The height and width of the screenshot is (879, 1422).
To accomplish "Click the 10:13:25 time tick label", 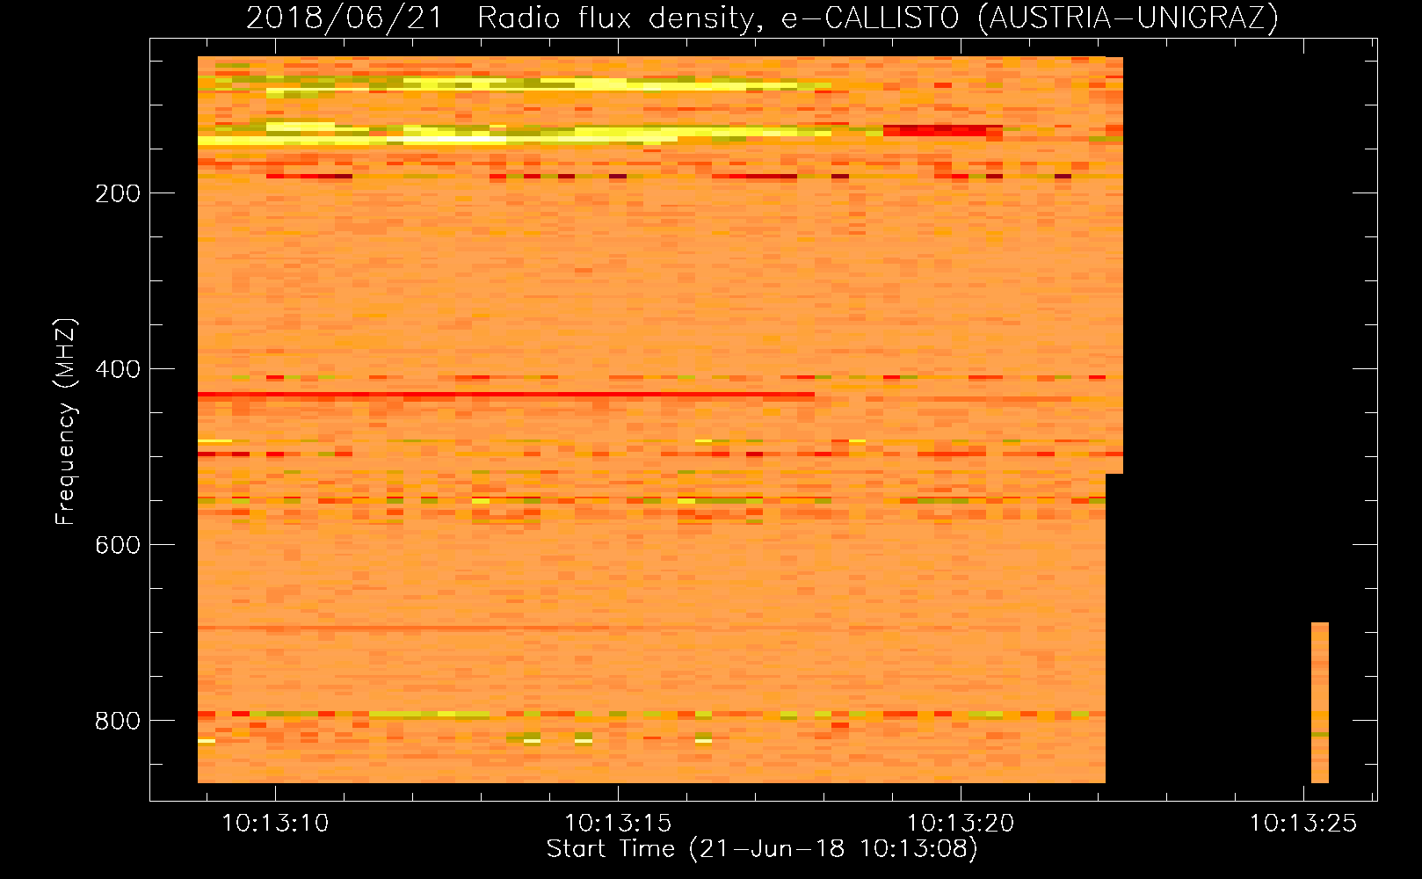I will click(1303, 823).
